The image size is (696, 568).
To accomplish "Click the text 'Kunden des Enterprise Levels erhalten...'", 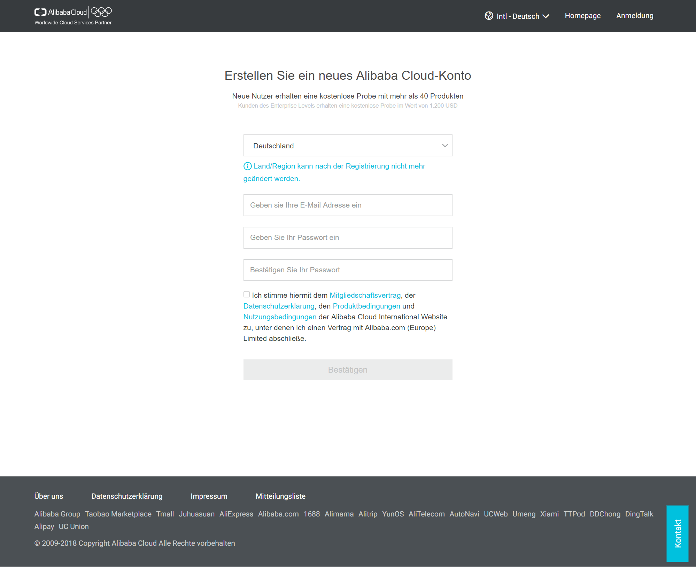I will 348,106.
